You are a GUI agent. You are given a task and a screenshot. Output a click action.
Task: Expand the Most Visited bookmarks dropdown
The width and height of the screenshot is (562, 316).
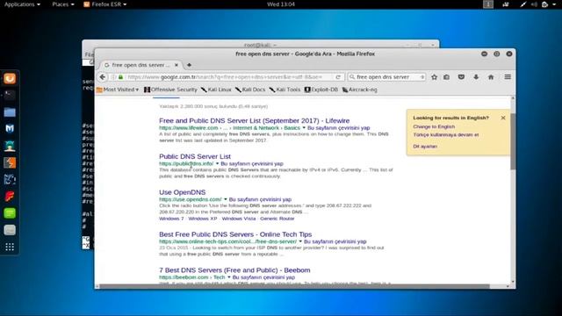118,90
